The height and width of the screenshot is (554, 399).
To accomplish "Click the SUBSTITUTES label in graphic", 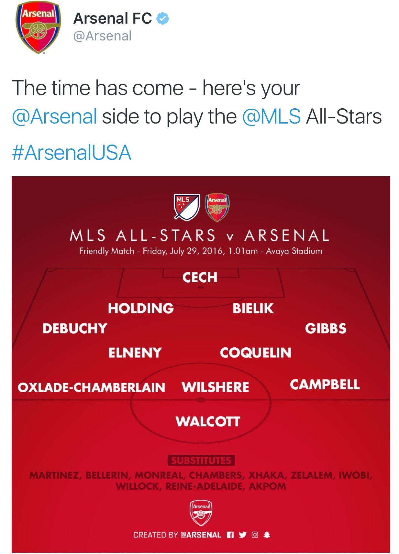I will click(x=201, y=460).
